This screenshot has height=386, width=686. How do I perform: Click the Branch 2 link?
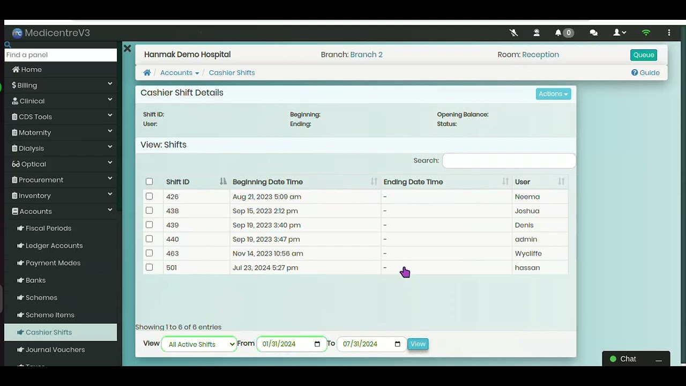coord(367,55)
